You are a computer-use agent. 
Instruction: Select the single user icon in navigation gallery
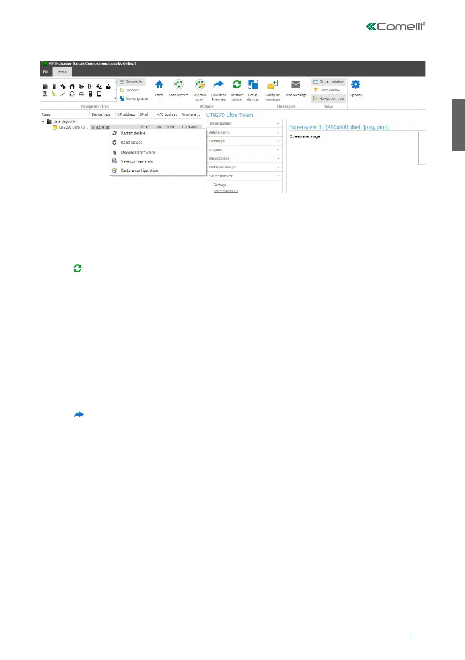point(108,86)
